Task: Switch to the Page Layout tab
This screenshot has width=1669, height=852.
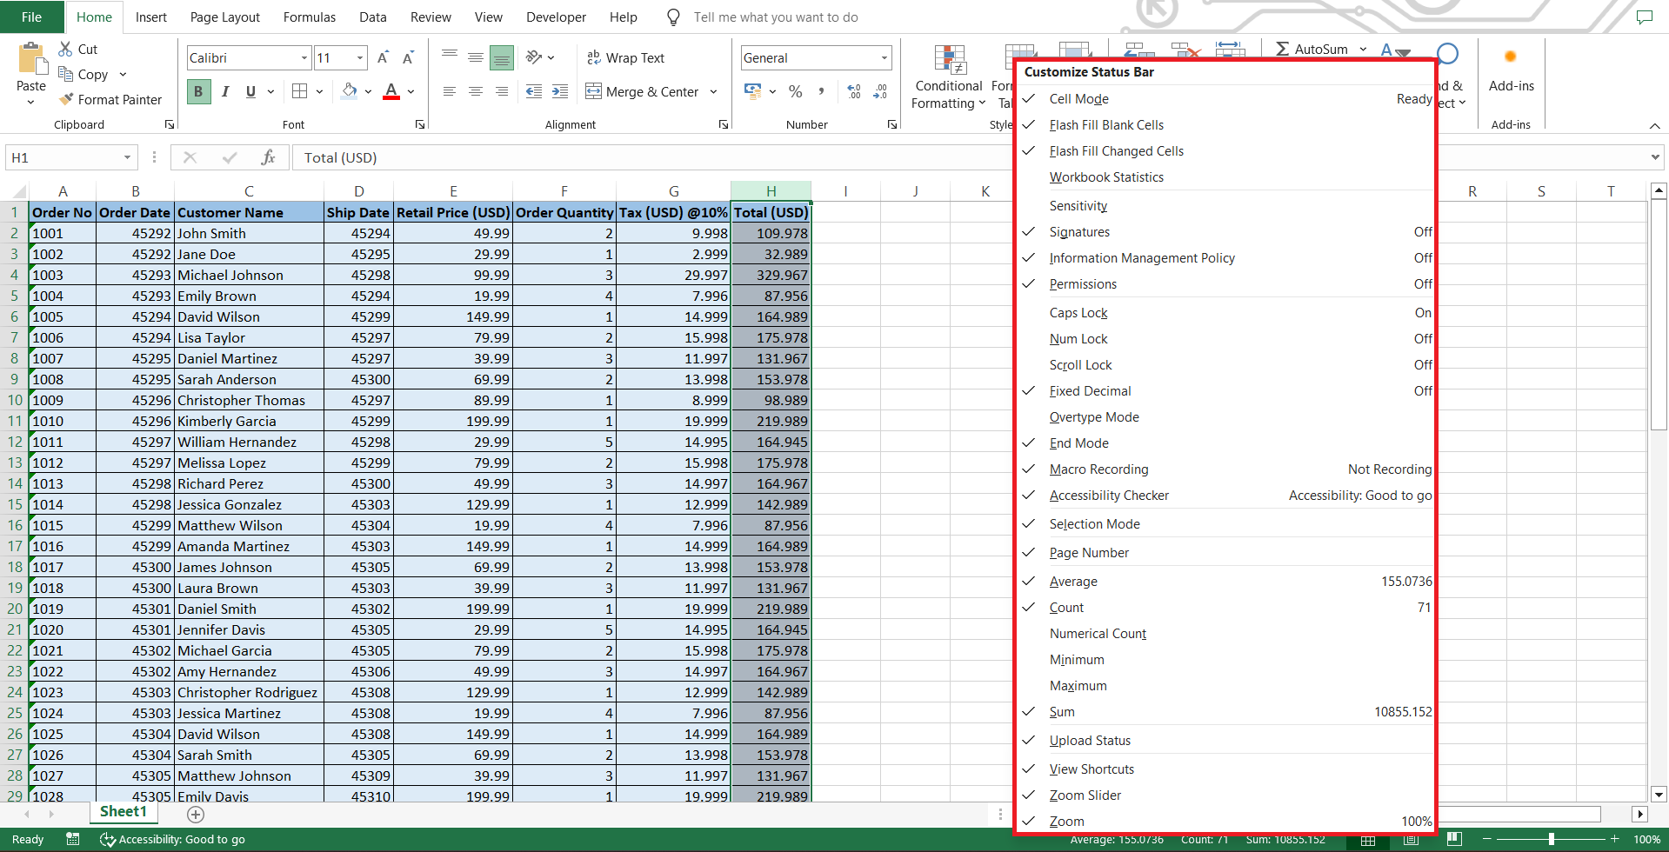Action: tap(225, 17)
